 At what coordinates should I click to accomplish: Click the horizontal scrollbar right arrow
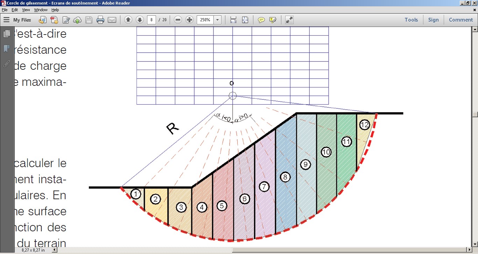point(470,250)
